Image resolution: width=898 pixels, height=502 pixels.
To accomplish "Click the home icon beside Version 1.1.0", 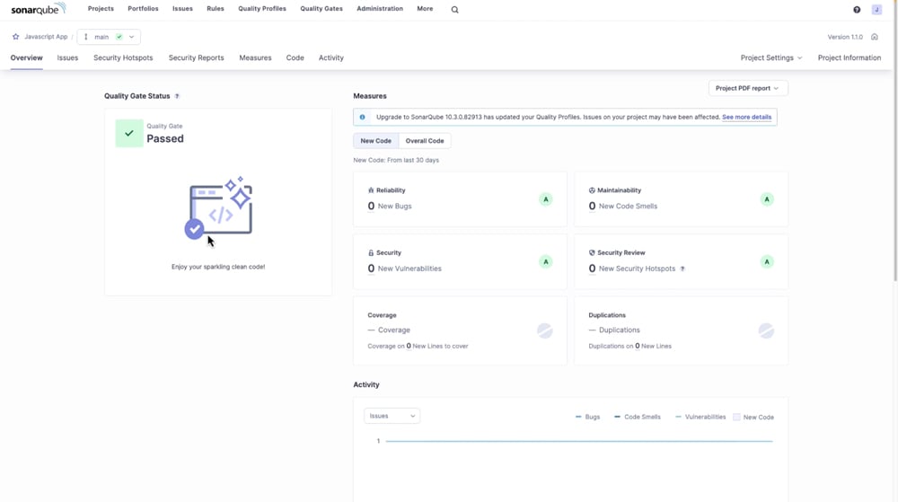I will (875, 37).
